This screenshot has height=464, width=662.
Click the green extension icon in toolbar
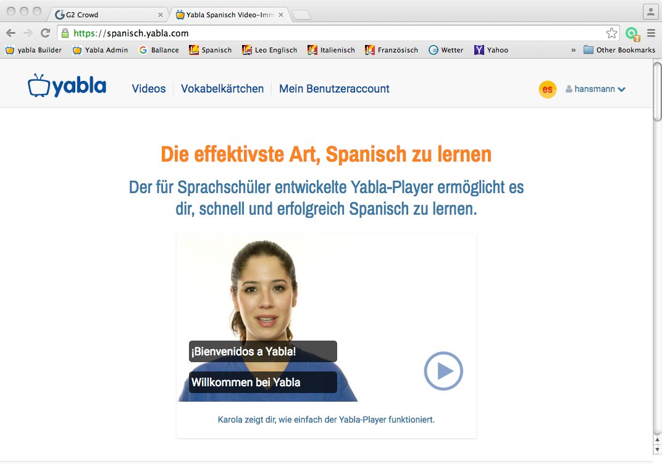click(631, 34)
